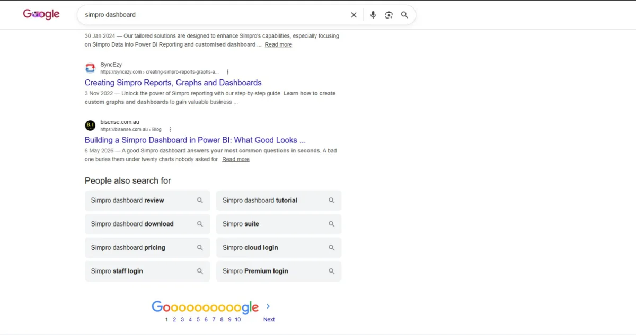
Task: Search for Simpro dashboard download
Action: 147,224
